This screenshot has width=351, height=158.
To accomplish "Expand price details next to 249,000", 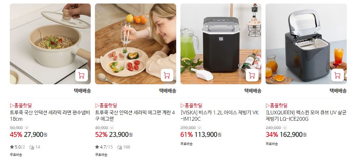I will pos(285,128).
